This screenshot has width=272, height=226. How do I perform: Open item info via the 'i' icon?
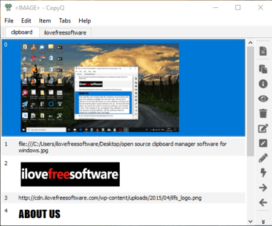pyautogui.click(x=263, y=83)
